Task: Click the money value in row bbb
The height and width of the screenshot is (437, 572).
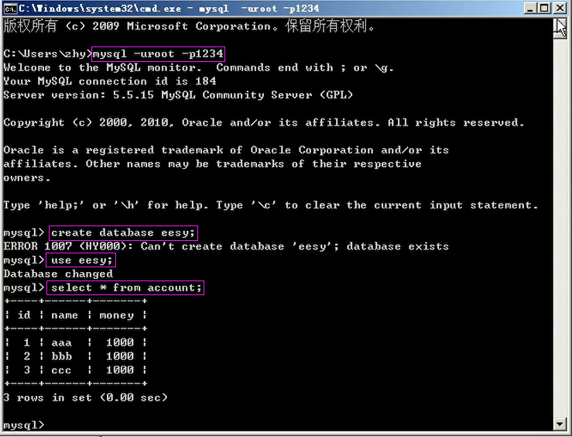Action: pyautogui.click(x=120, y=356)
